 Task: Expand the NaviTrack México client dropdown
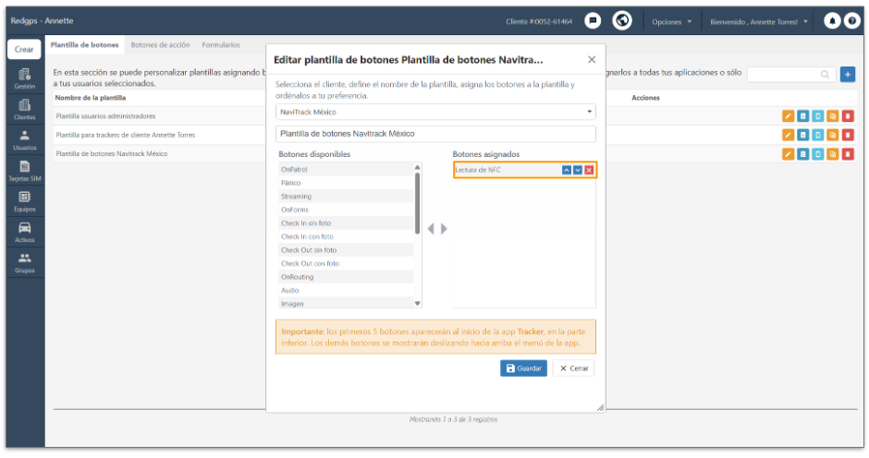(435, 112)
